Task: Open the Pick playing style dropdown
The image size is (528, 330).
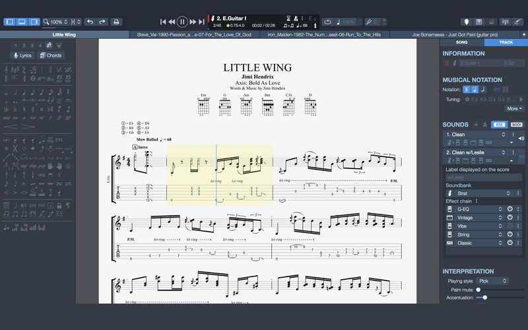Action: click(492, 281)
